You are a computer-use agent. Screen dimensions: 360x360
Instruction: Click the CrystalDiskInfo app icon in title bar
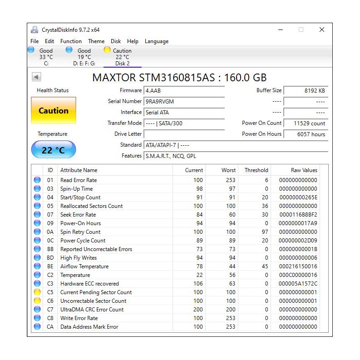point(35,30)
